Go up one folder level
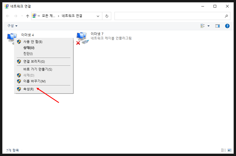 pos(28,16)
